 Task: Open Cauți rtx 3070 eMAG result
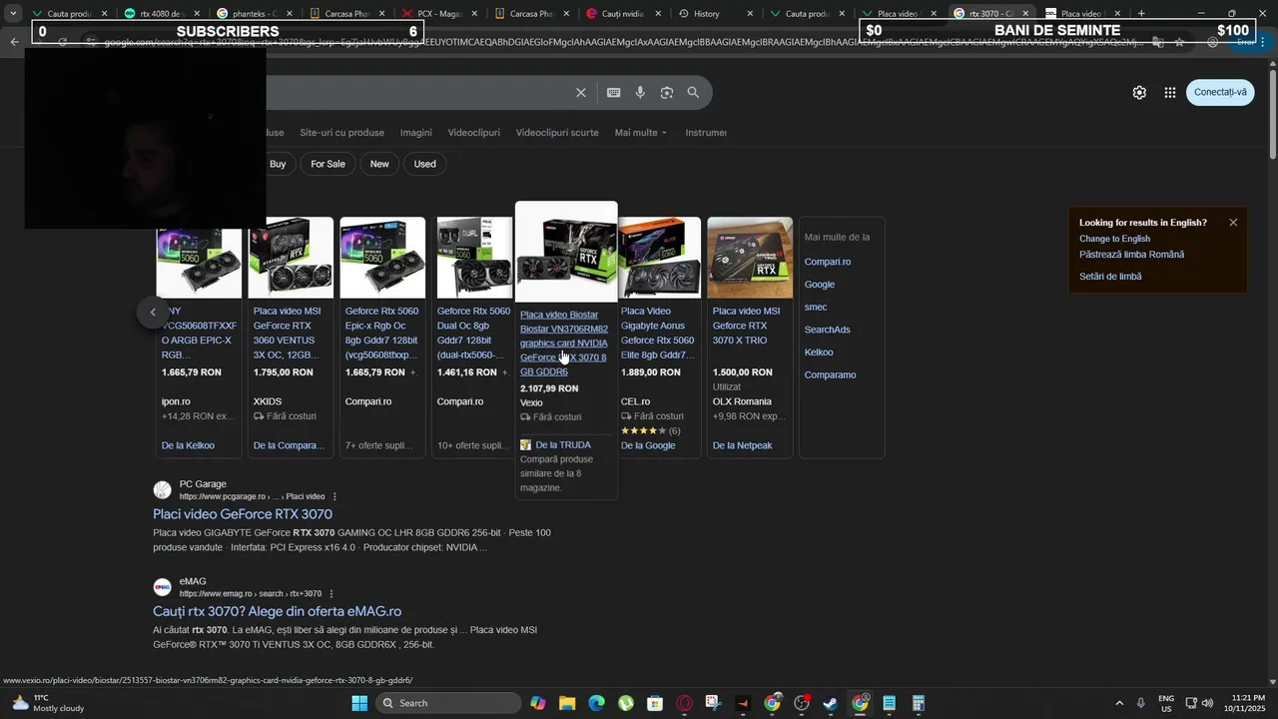click(x=278, y=611)
